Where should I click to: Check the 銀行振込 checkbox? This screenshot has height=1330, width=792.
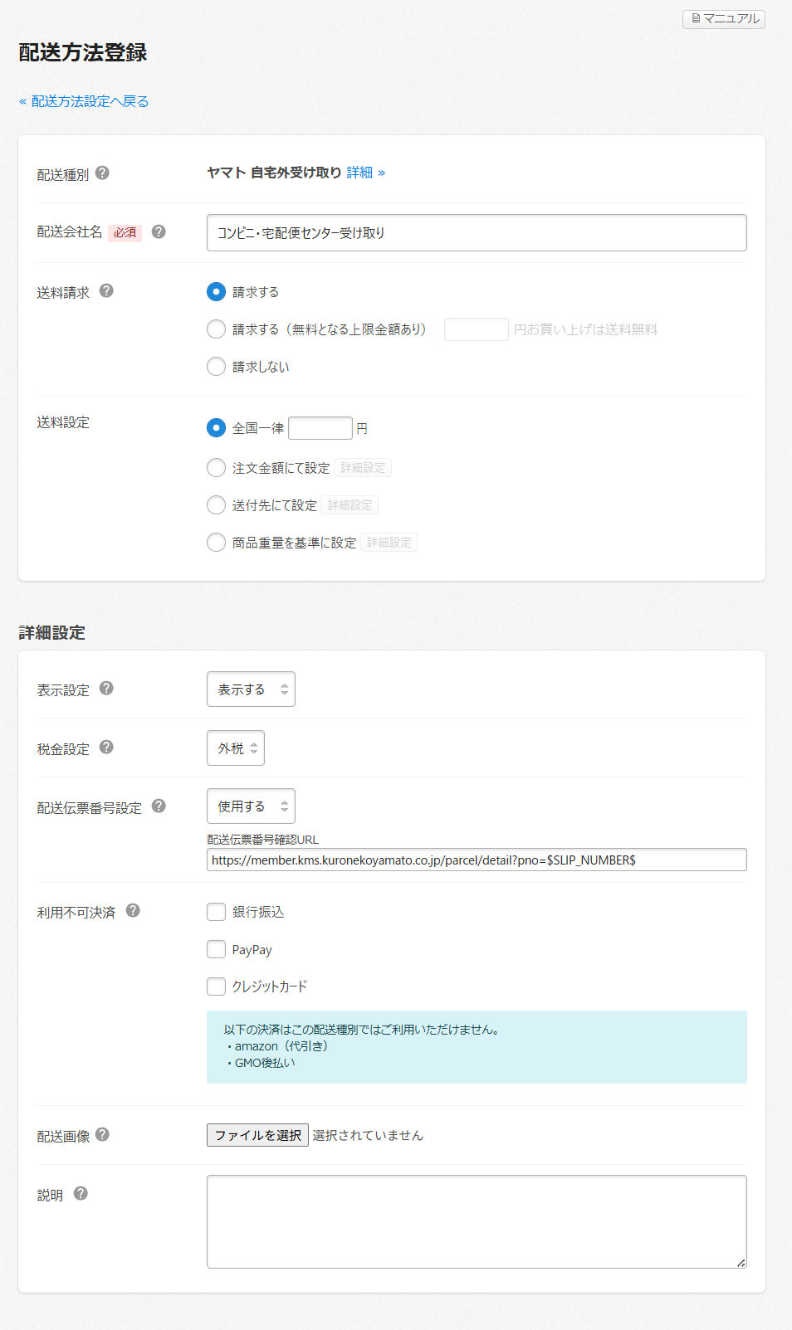216,912
